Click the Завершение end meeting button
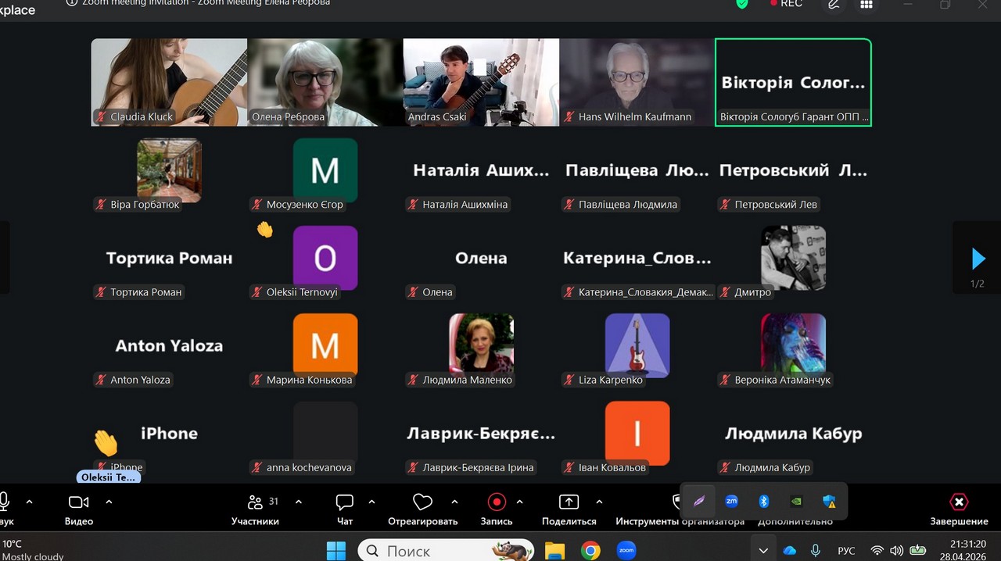Viewport: 1001px width, 561px height. pyautogui.click(x=959, y=502)
